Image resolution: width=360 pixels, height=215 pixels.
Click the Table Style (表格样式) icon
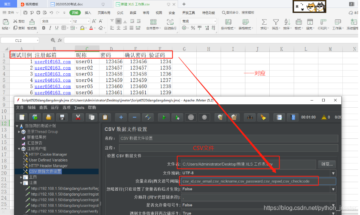click(245, 22)
